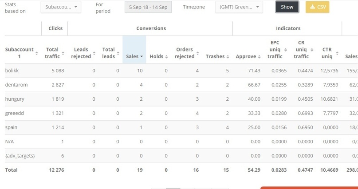Click total CTR value 10,4669
Screen dimensions: 358x189
(329, 170)
